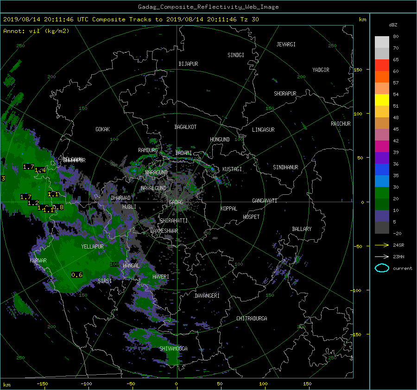Click the KUSTAGI city label
417x390 pixels.
(x=232, y=169)
